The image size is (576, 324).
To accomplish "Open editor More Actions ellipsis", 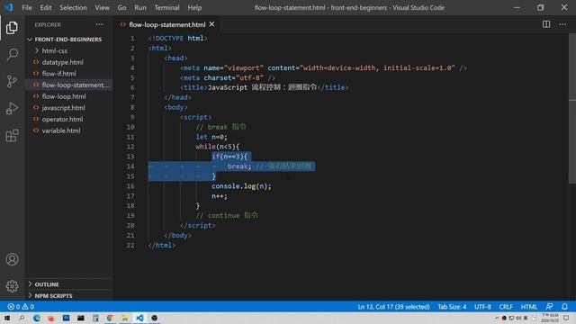I will pos(562,24).
